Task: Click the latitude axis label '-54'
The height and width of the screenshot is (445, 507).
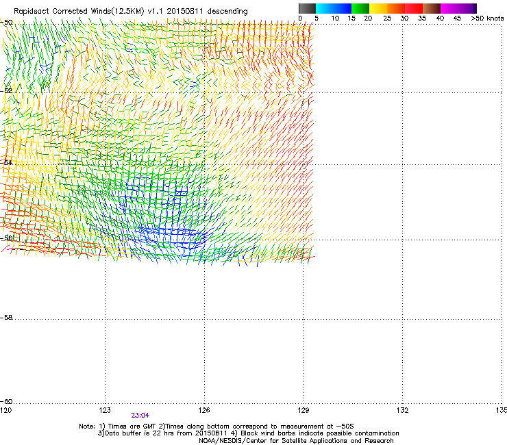Action: (x=6, y=162)
